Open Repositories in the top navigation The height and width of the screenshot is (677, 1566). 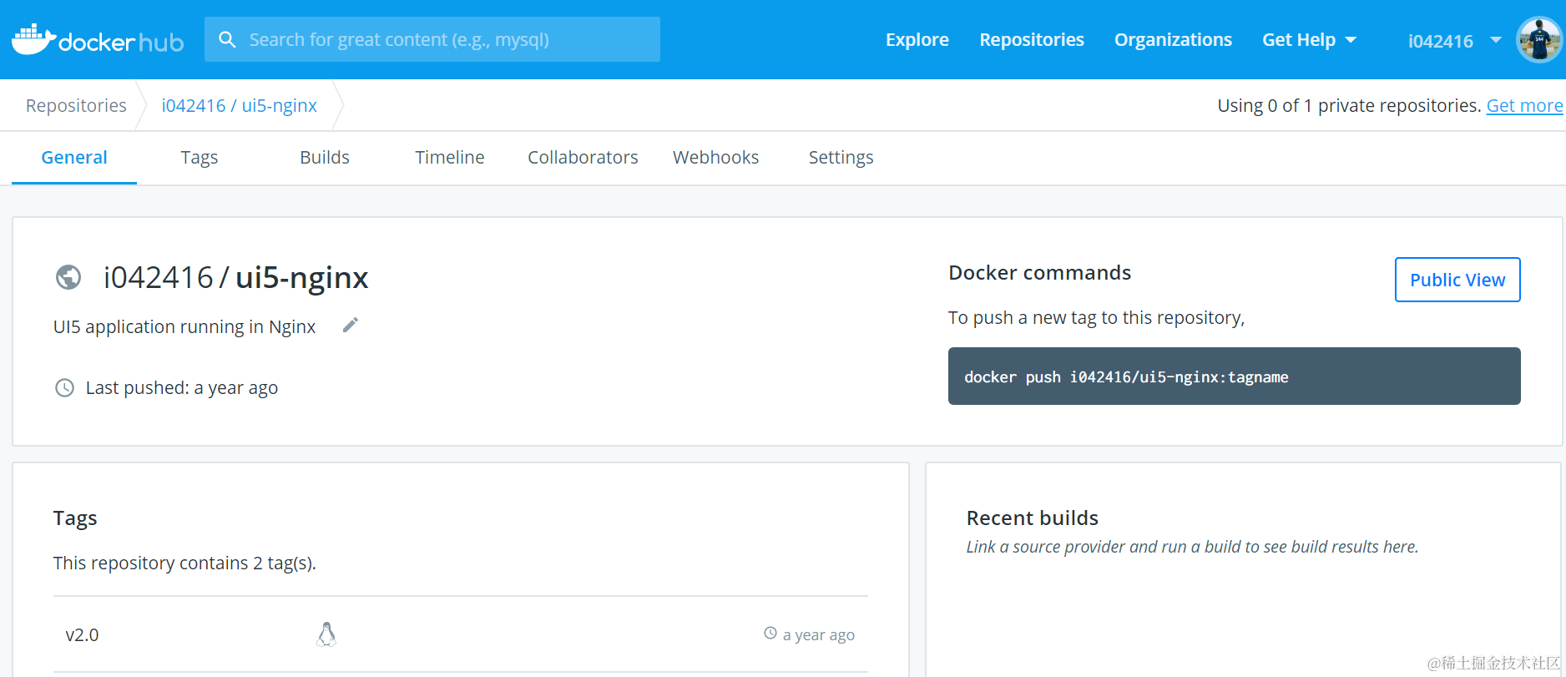point(1031,39)
